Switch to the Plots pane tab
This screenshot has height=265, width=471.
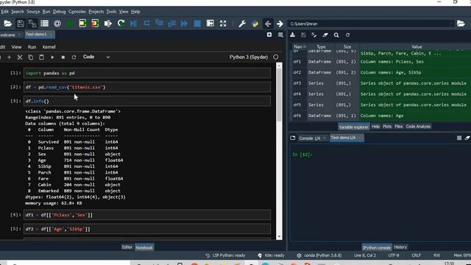tap(387, 127)
